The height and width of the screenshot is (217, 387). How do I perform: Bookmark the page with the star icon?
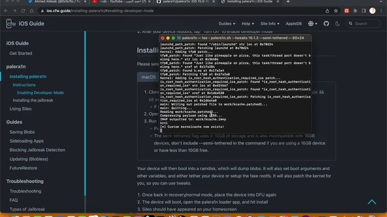[336, 11]
